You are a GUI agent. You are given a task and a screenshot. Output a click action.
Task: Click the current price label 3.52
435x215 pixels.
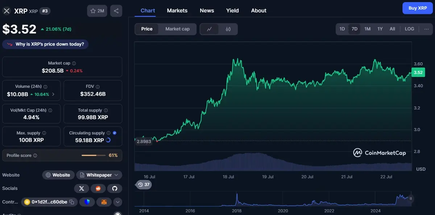click(418, 73)
